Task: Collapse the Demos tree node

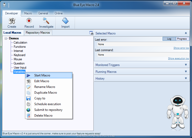Action: pos(6,39)
